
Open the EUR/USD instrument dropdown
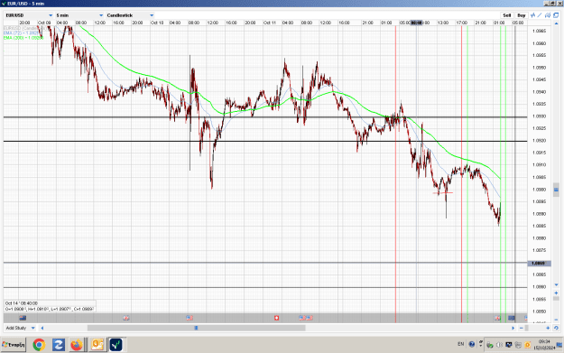pyautogui.click(x=29, y=15)
